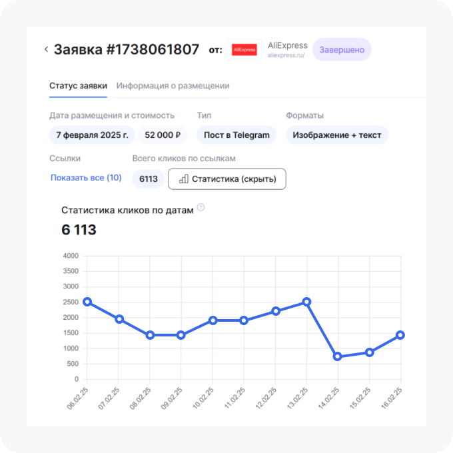Hide statistics with Статистика (скрыть) button
The height and width of the screenshot is (453, 453).
[x=226, y=179]
